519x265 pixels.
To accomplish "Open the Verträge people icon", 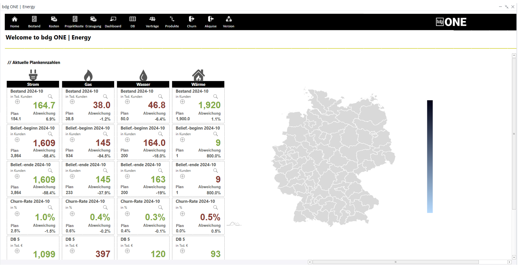I will pos(152,19).
